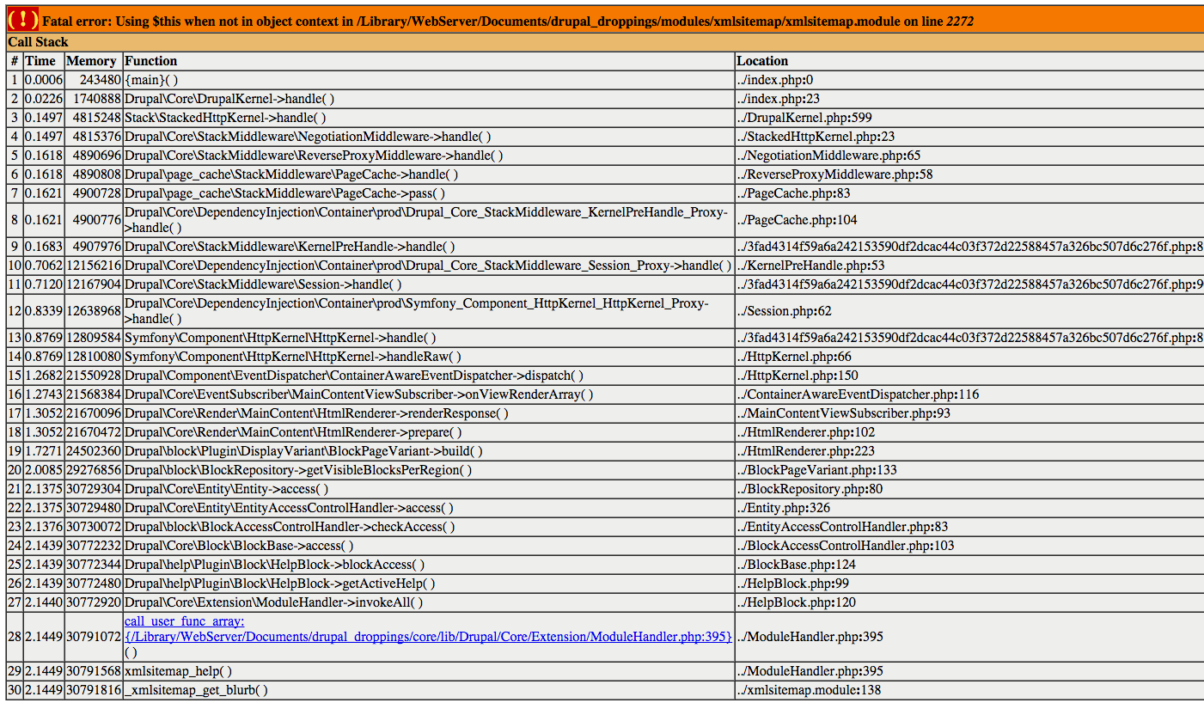The width and height of the screenshot is (1204, 709).
Task: Click location '../Session.php:62'
Action: (x=784, y=311)
